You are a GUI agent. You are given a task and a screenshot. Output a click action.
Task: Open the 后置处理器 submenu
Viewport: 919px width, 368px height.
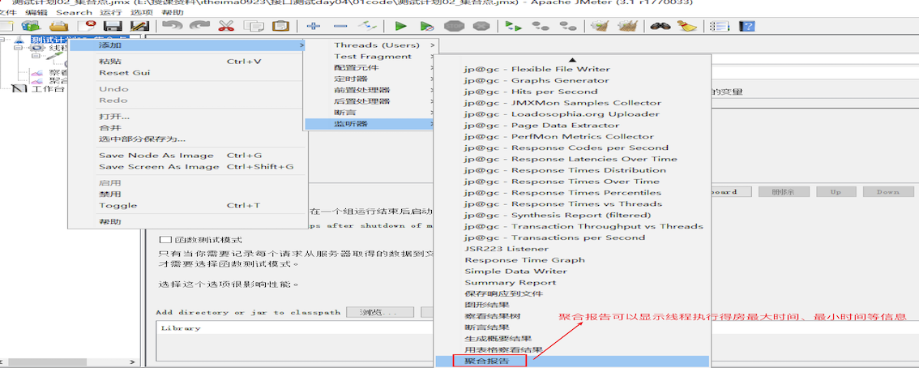(x=370, y=101)
